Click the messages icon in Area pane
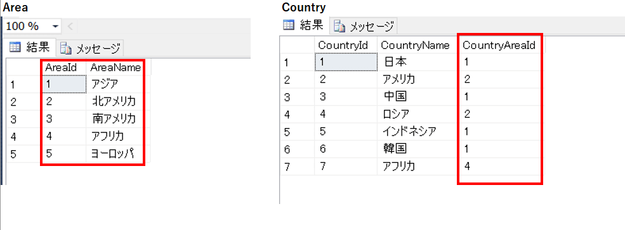This screenshot has width=625, height=230. pyautogui.click(x=66, y=49)
